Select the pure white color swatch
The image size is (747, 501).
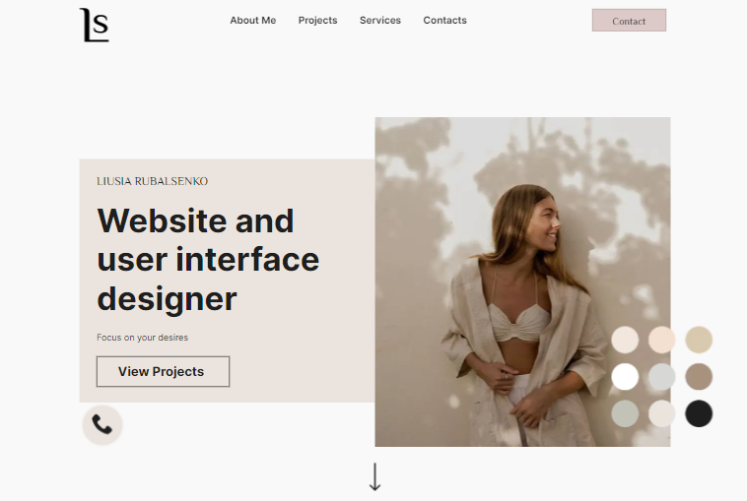(625, 376)
